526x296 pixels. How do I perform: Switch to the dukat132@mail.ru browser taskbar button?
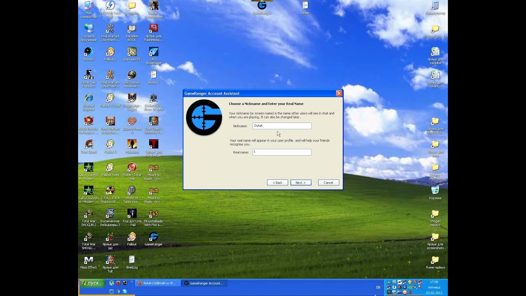pos(157,283)
